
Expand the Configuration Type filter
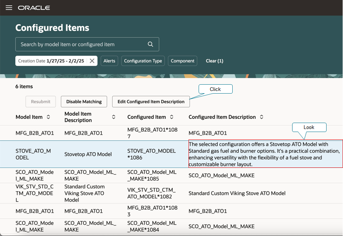click(x=143, y=61)
